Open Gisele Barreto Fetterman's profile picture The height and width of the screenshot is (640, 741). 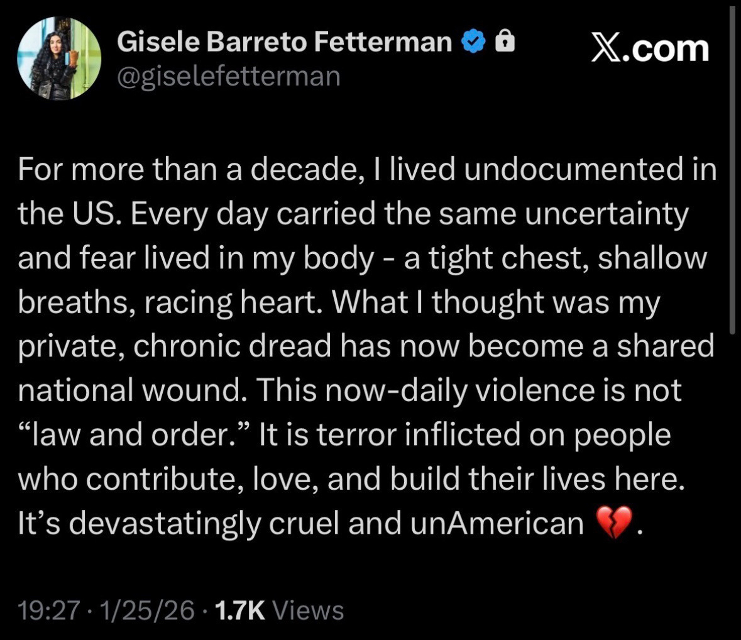coord(58,58)
